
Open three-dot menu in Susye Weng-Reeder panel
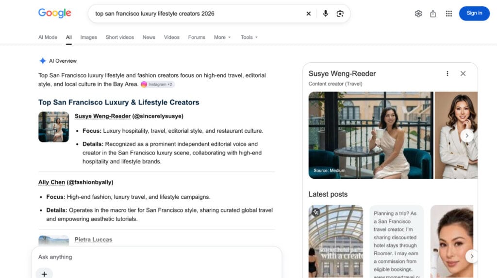(x=447, y=73)
